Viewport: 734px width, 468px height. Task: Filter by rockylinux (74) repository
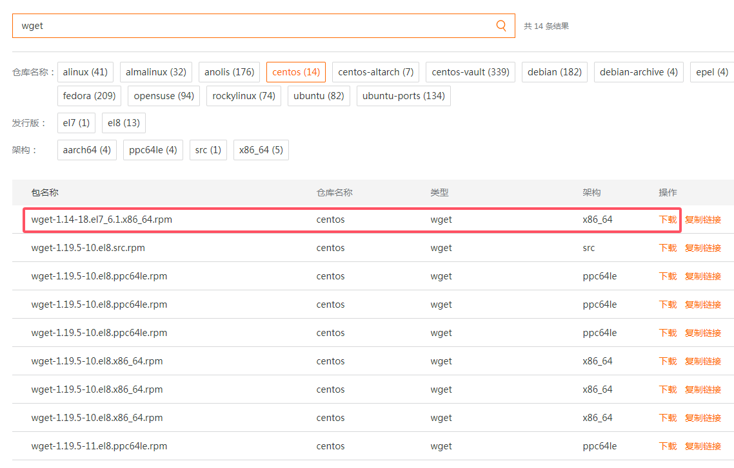[x=244, y=96]
